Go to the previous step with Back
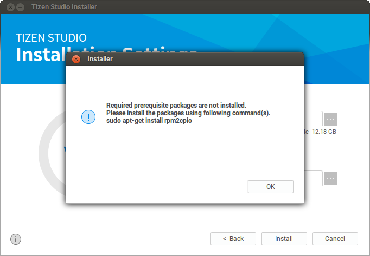This screenshot has height=256, width=370. (x=233, y=239)
